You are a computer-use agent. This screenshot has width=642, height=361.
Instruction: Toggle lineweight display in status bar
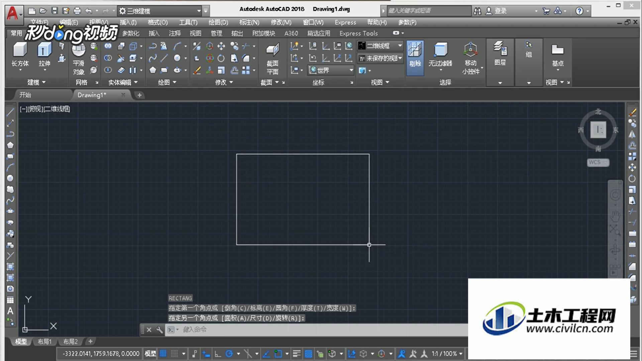[x=297, y=353]
